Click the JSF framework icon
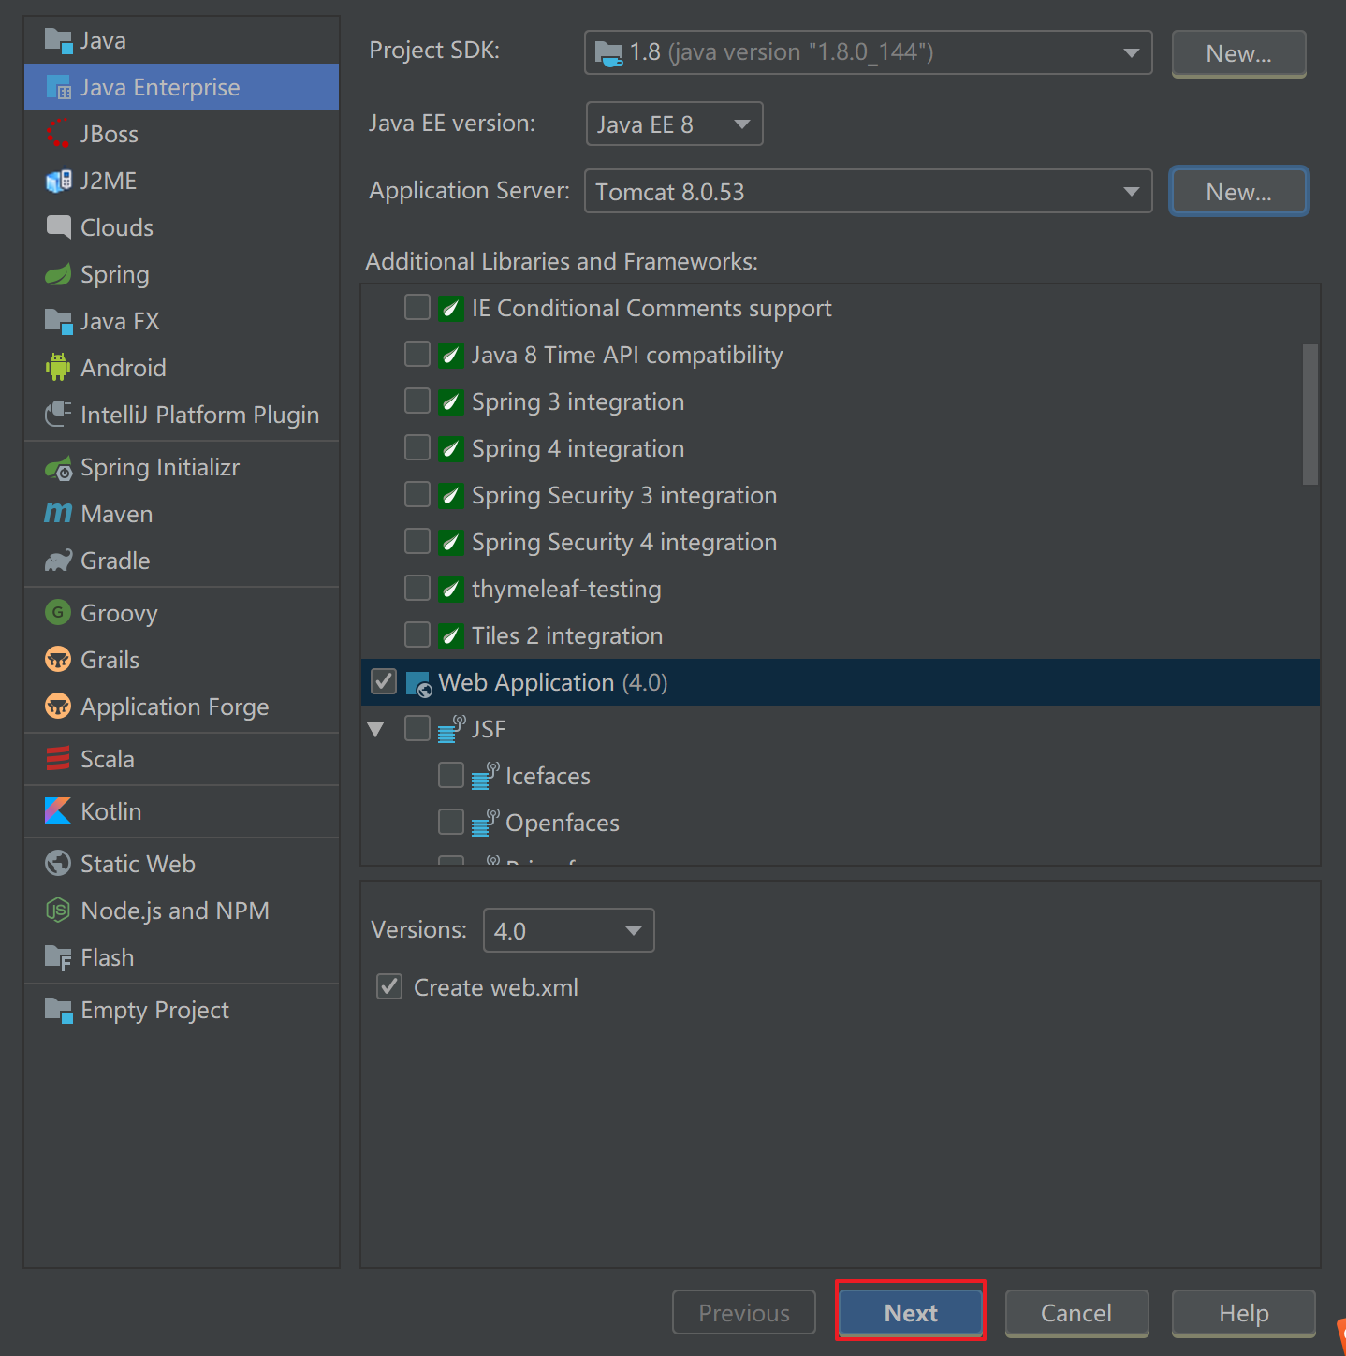The width and height of the screenshot is (1346, 1356). [452, 729]
